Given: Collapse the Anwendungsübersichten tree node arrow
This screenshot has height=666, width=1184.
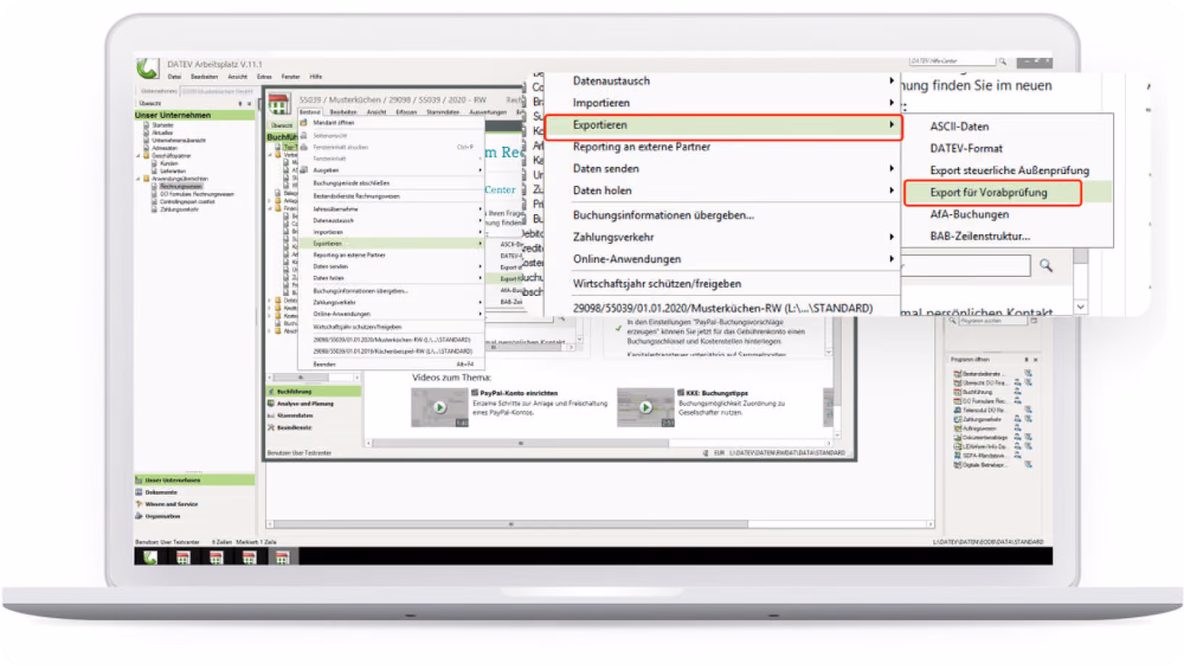Looking at the screenshot, I should pos(139,178).
